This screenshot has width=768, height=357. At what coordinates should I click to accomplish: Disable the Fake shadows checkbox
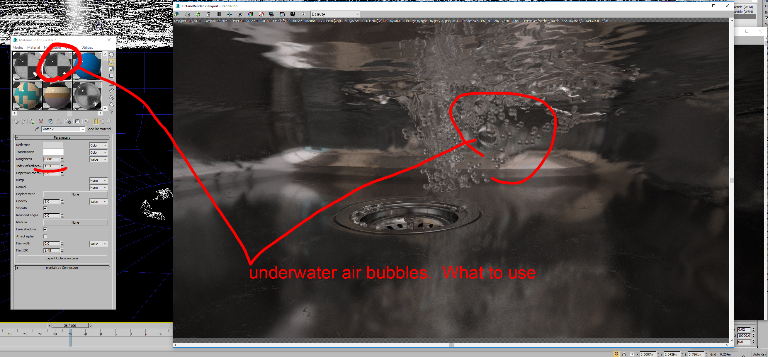click(45, 229)
